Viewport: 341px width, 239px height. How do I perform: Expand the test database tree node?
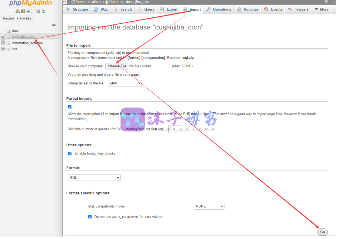[x=3, y=49]
